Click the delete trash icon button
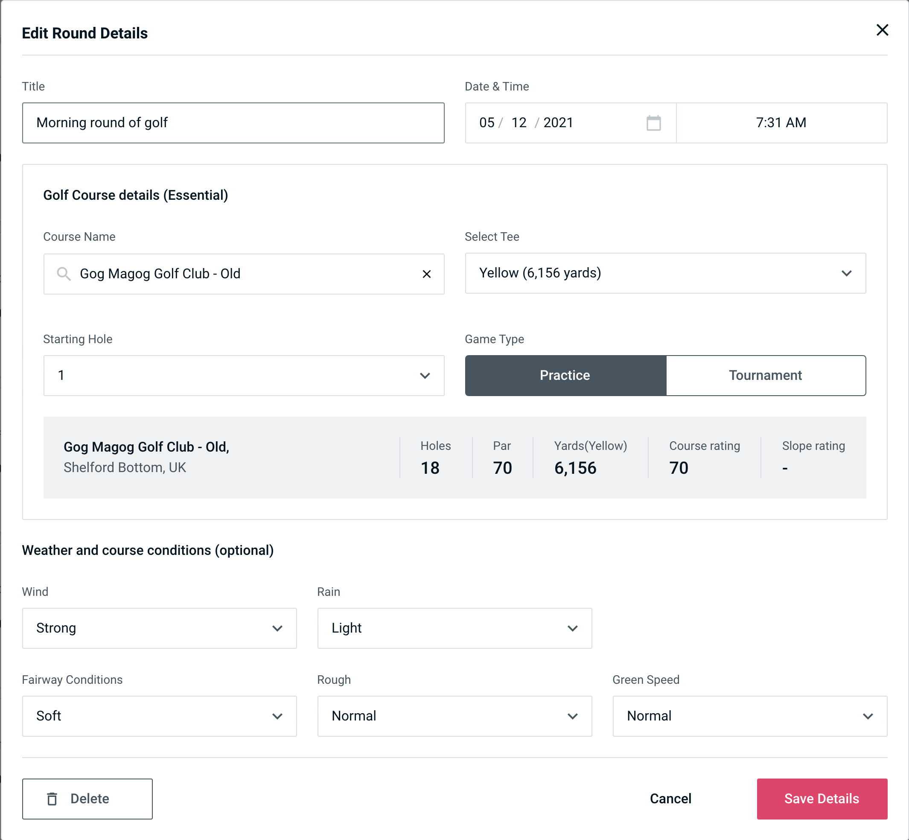Screen dimensions: 909x840 (53, 799)
